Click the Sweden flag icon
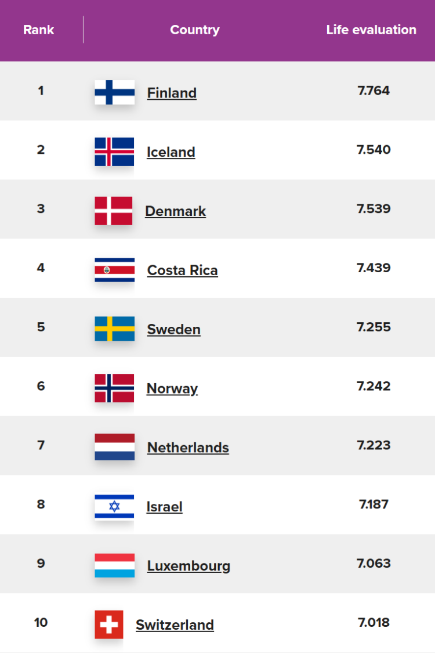Viewport: 435px width, 653px height. (114, 329)
